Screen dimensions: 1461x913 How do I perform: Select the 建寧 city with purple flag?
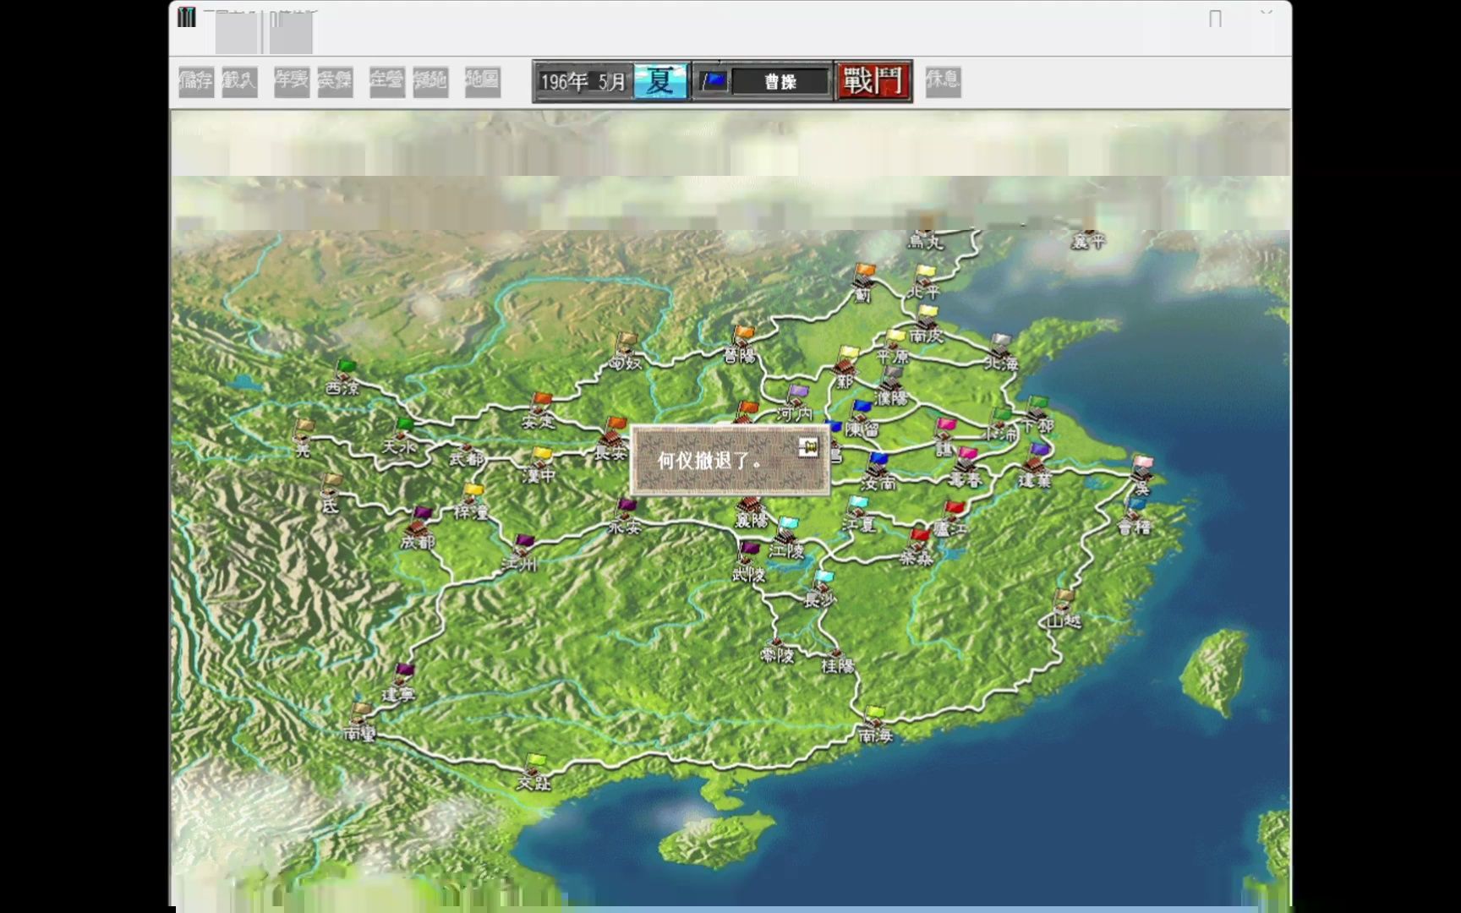pos(398,684)
